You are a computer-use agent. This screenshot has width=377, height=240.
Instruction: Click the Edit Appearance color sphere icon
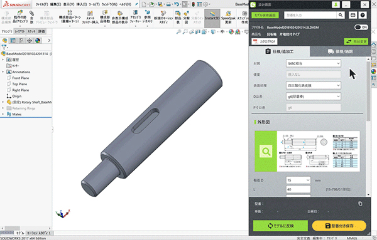(x=231, y=32)
